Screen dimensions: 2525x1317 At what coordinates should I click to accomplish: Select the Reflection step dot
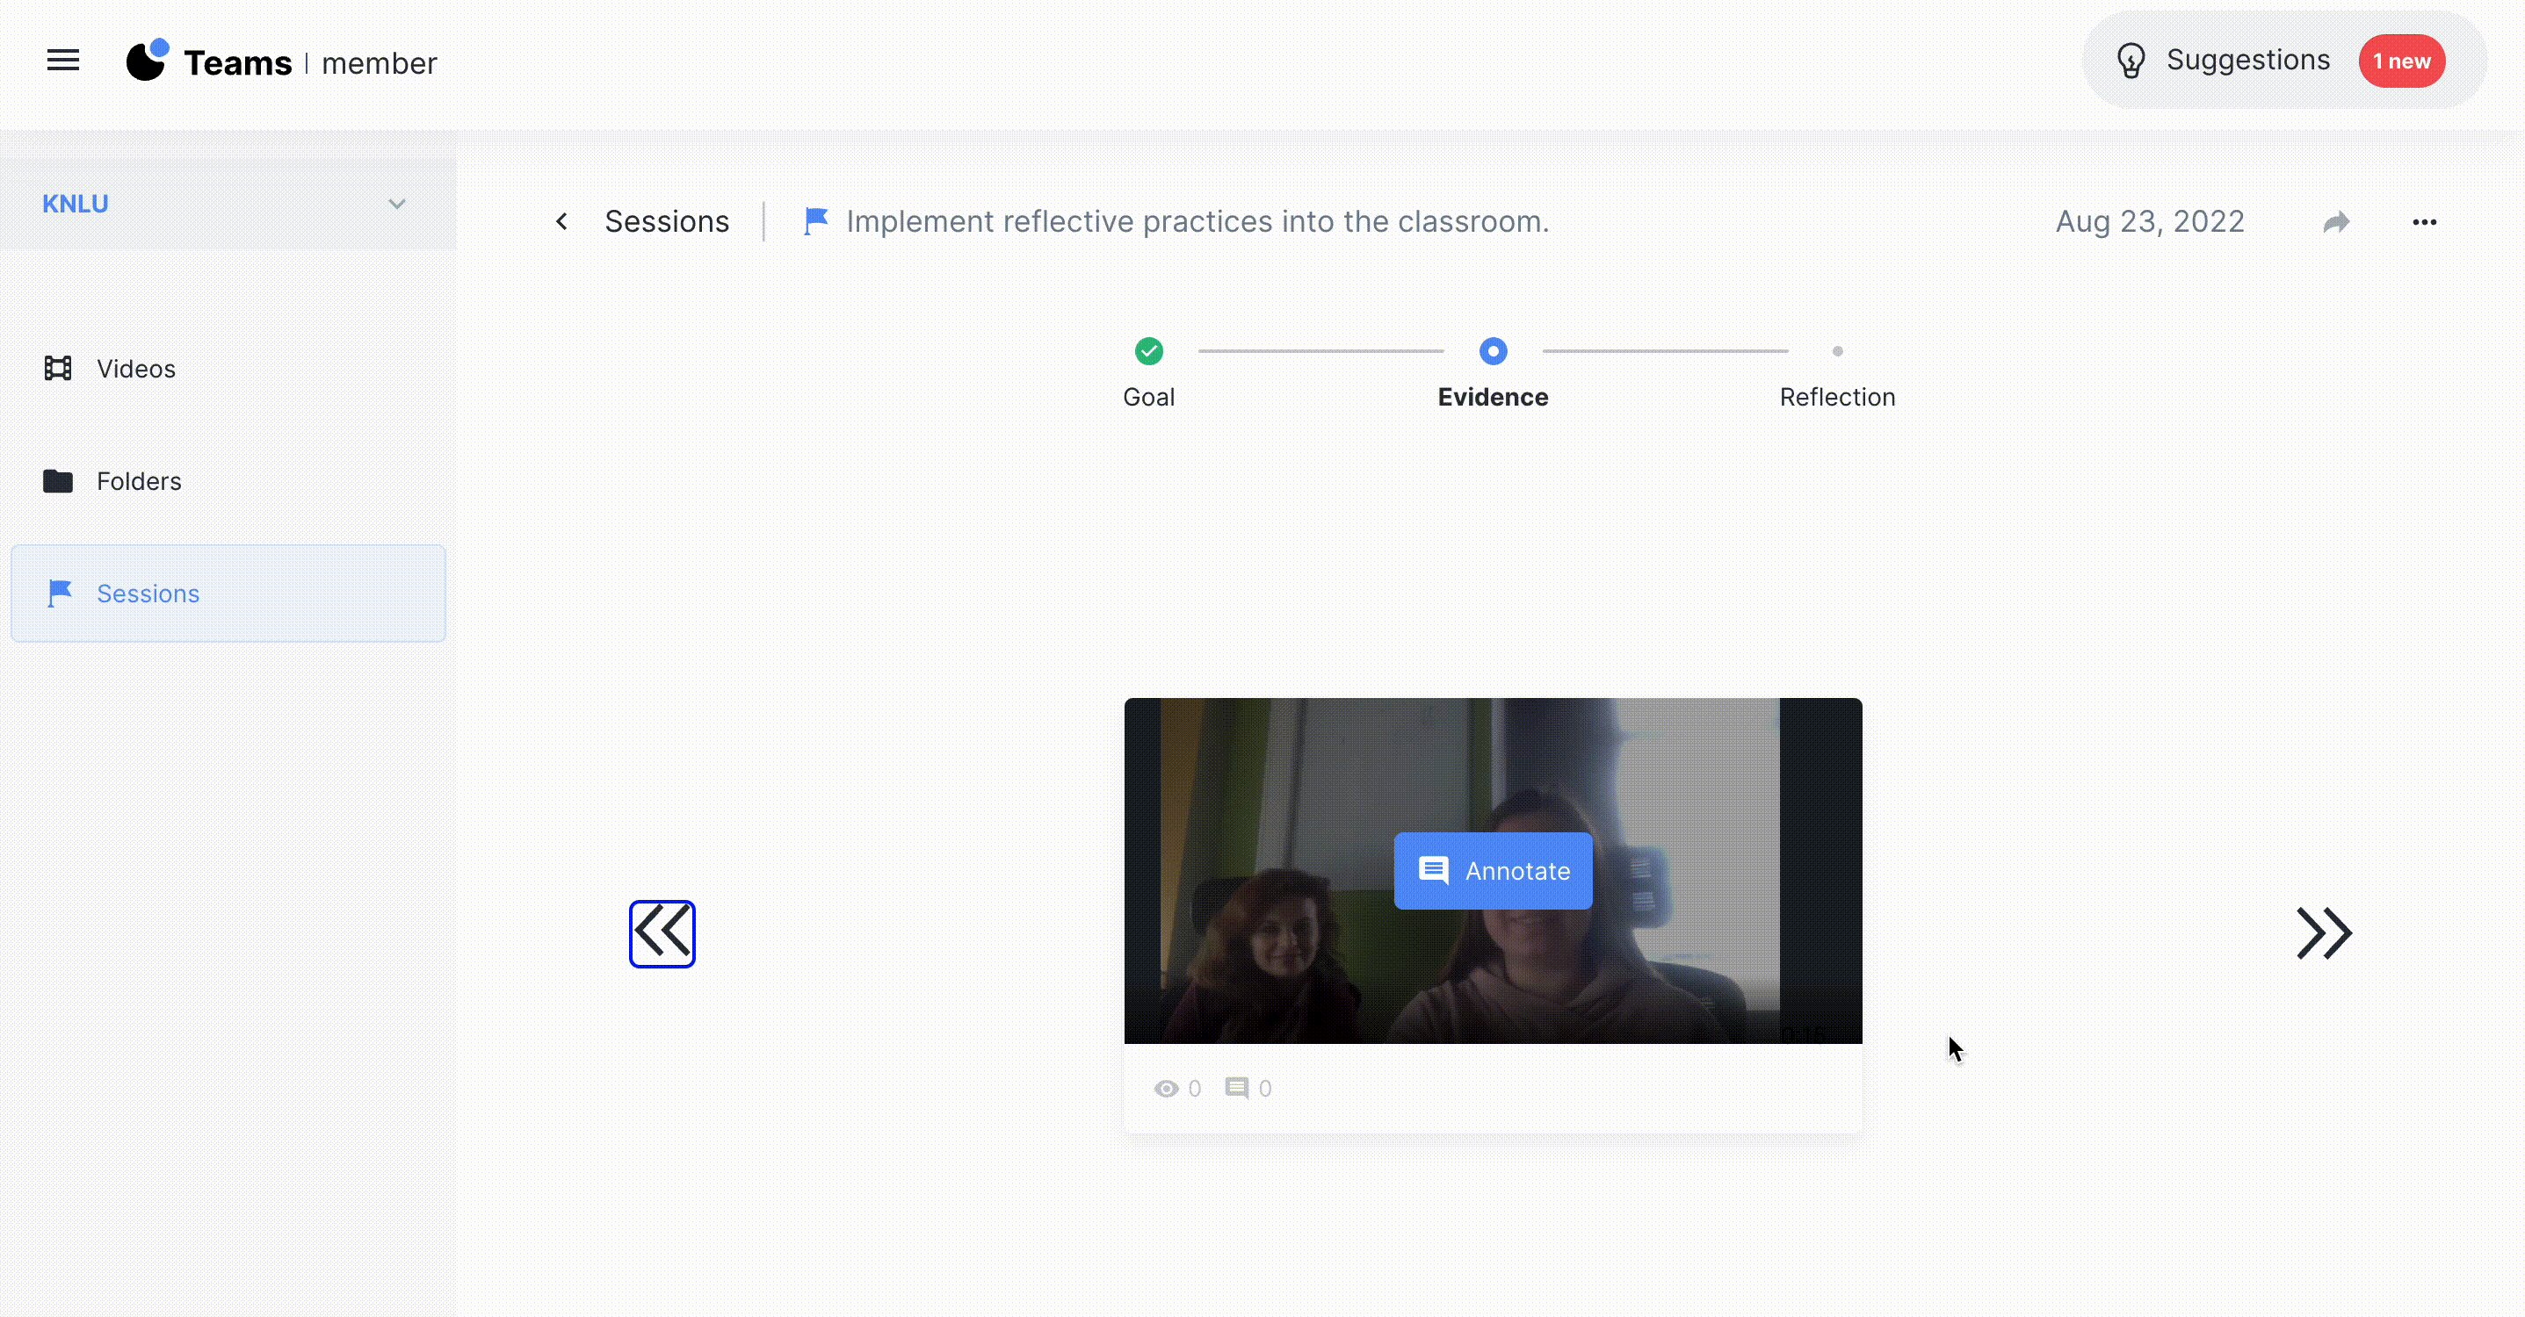[x=1837, y=351]
